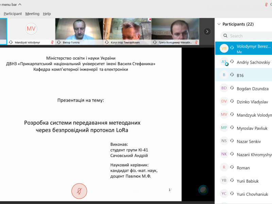Image resolution: width=272 pixels, height=204 pixels.
Task: Open the Meeting menu
Action: pos(32,14)
